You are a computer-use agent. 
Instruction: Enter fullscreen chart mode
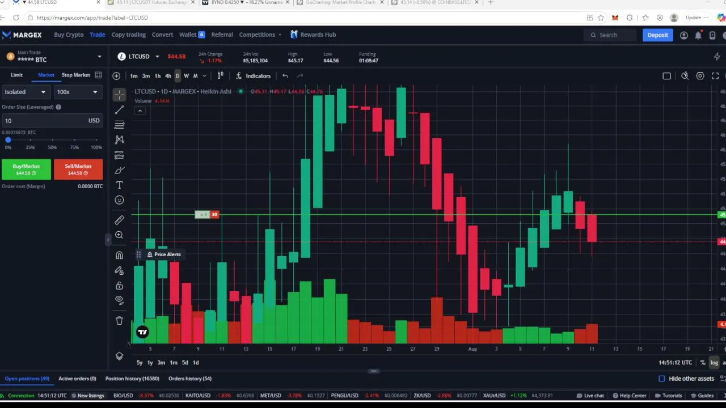click(715, 76)
